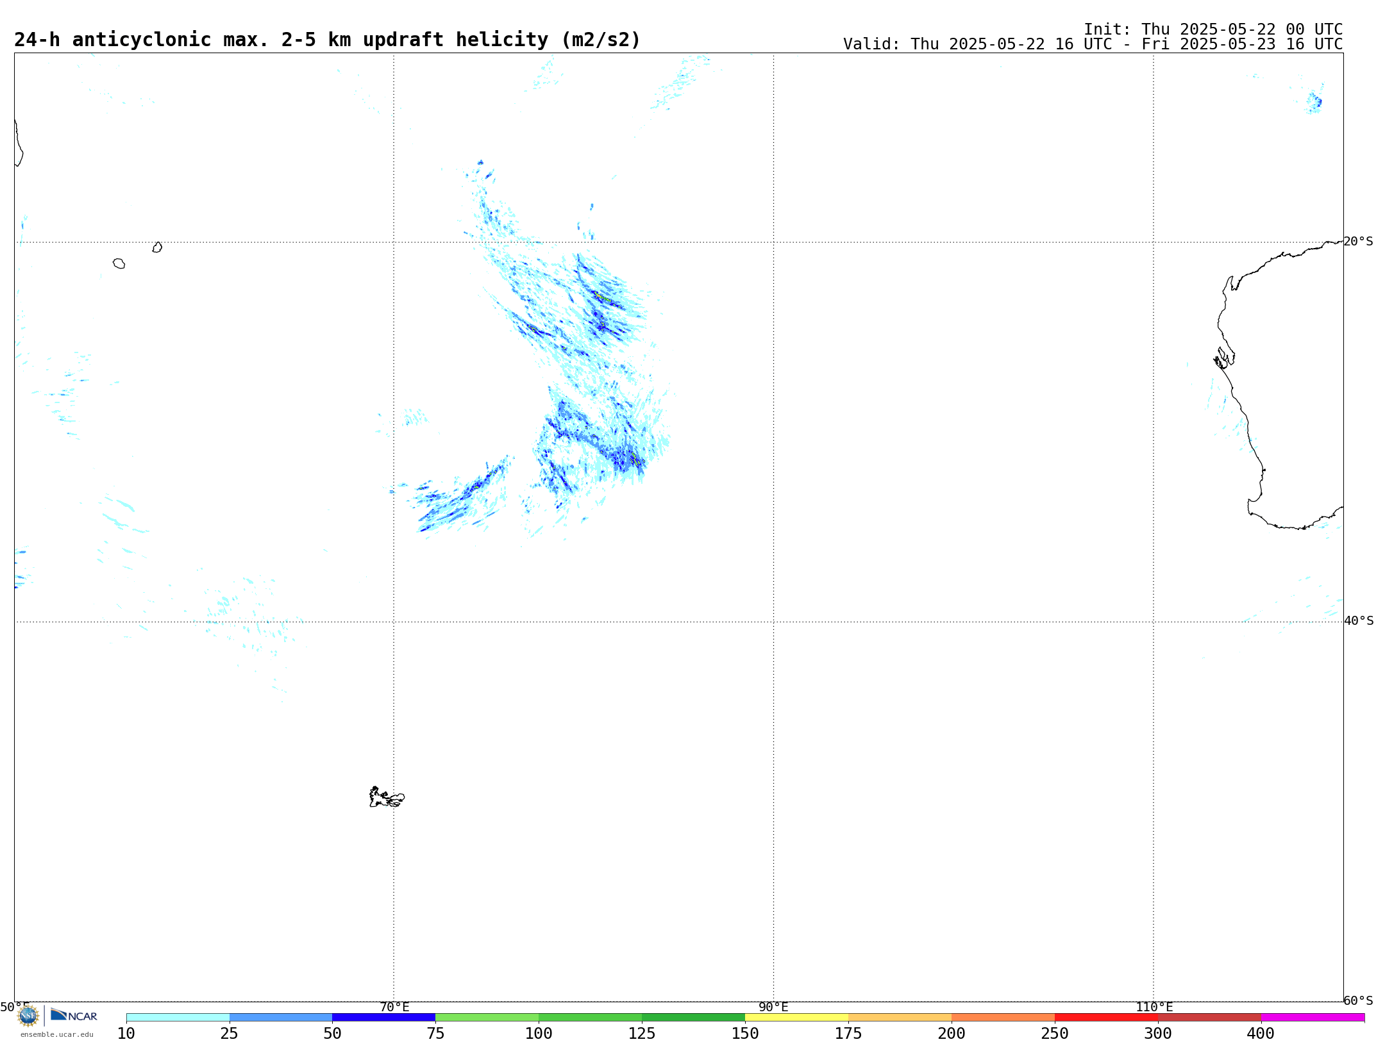Screen dimensions: 1385x1042
Task: Click the light green 75-100 colorbar segment
Action: pyautogui.click(x=487, y=1018)
